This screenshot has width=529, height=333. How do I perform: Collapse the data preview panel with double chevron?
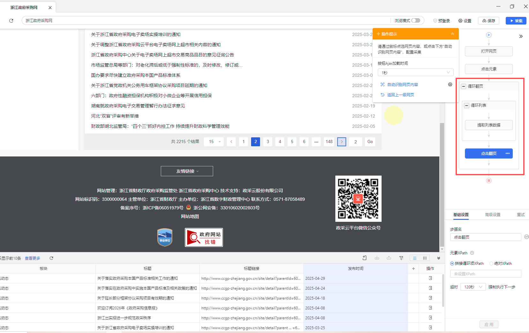pos(439,258)
